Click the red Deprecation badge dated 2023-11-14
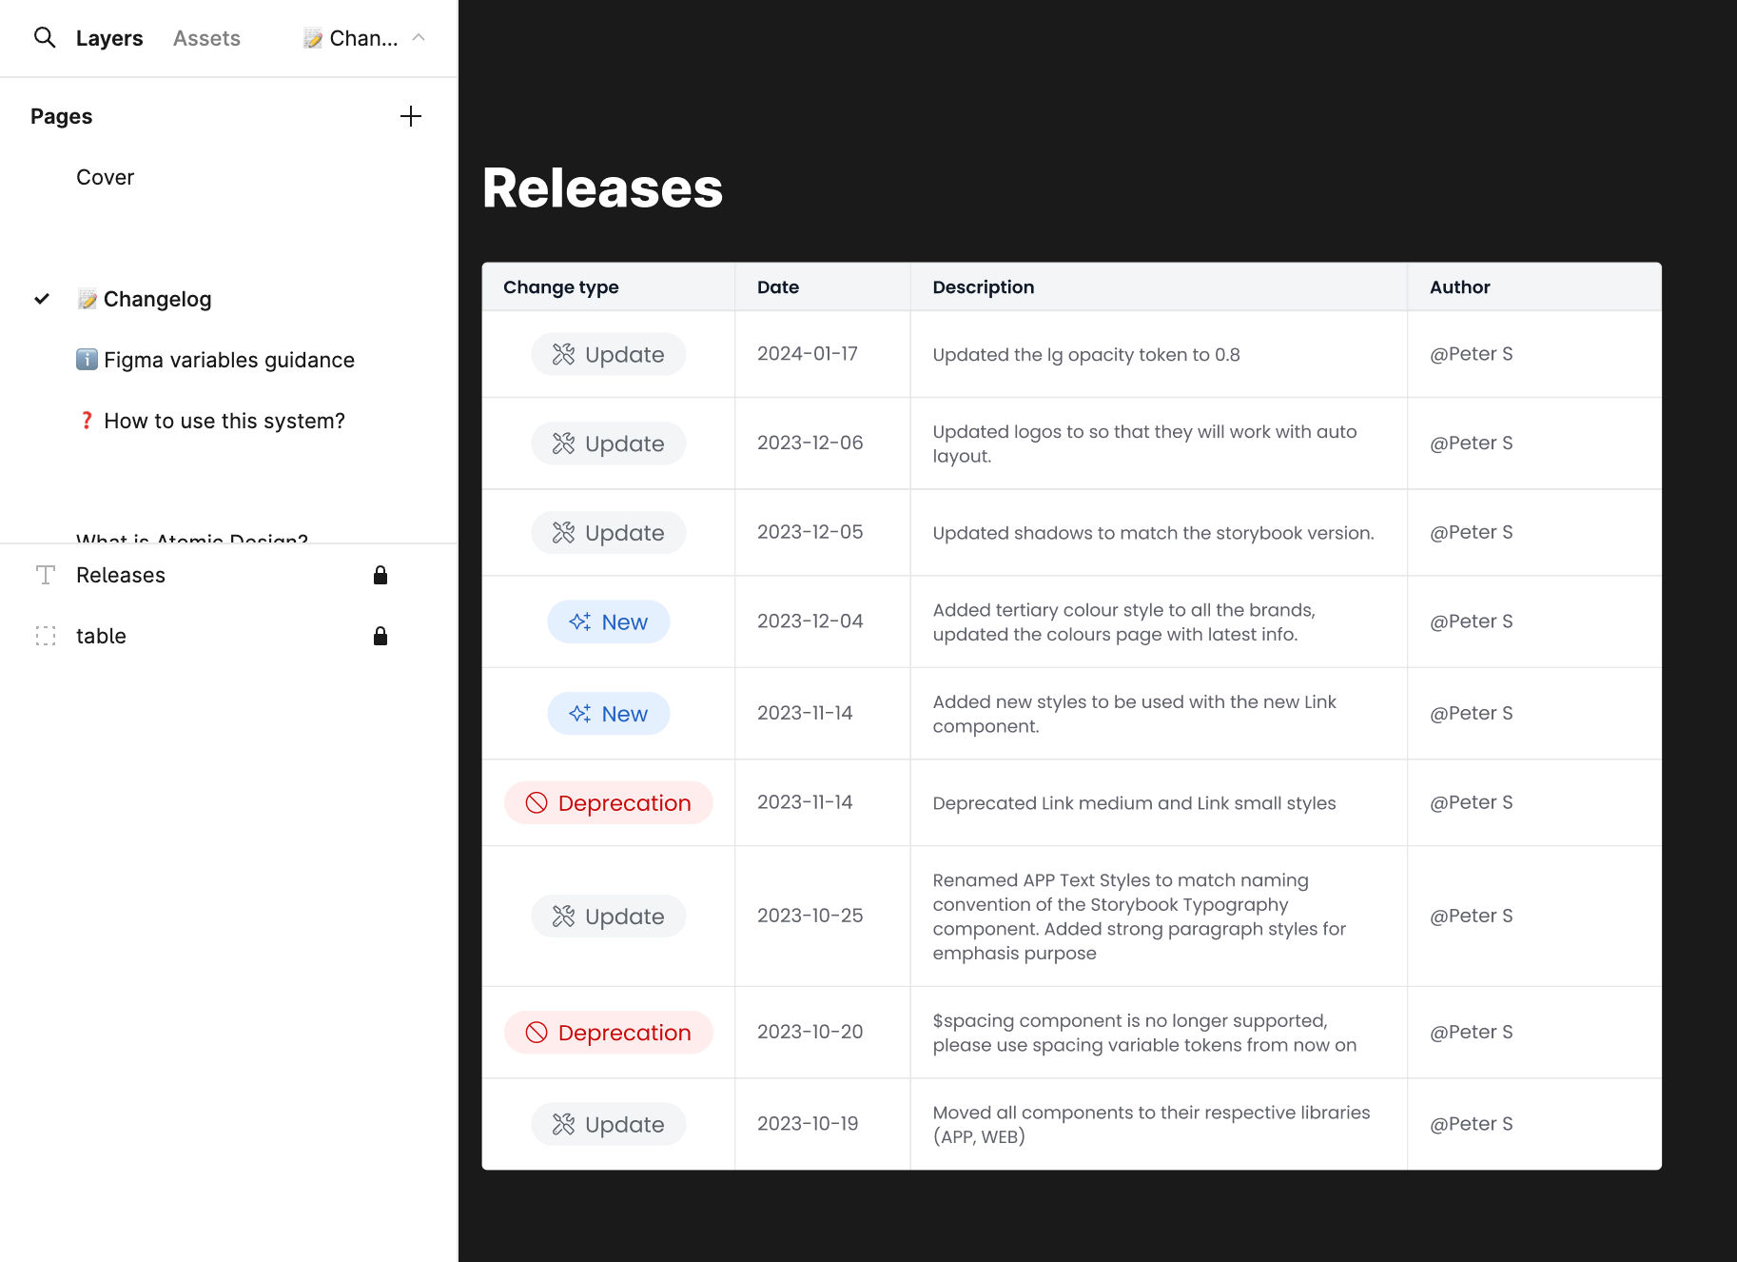The width and height of the screenshot is (1737, 1262). tap(608, 802)
